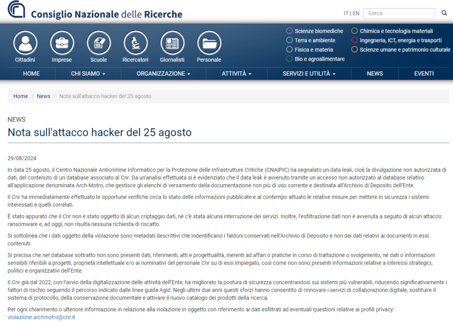The height and width of the screenshot is (328, 453).
Task: Click the Cittadini person icon
Action: [x=25, y=43]
